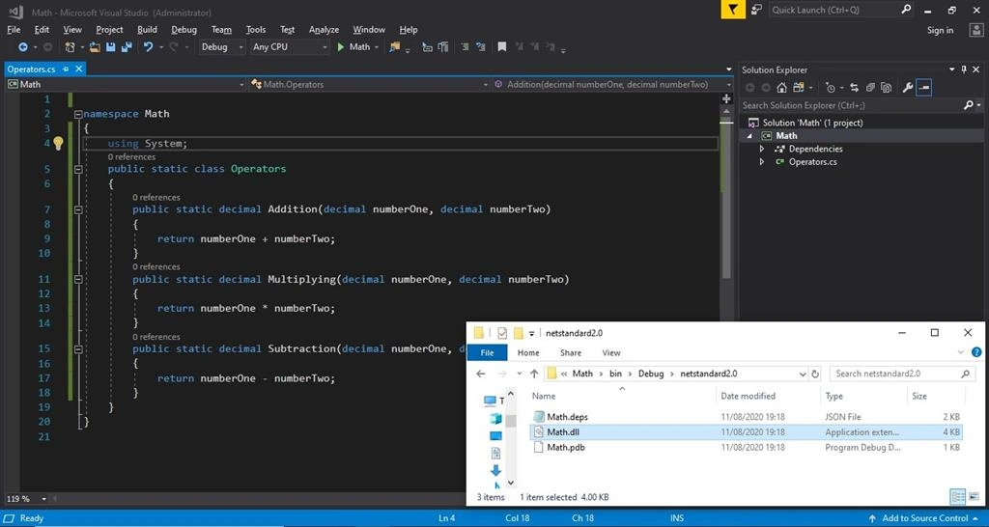Collapse the Math project node

pos(750,135)
